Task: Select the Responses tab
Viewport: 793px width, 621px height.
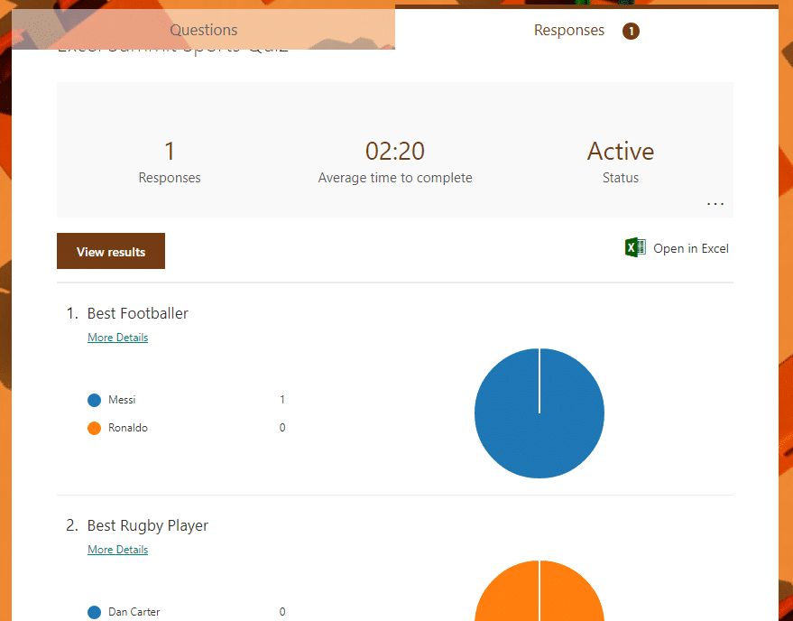Action: point(569,29)
